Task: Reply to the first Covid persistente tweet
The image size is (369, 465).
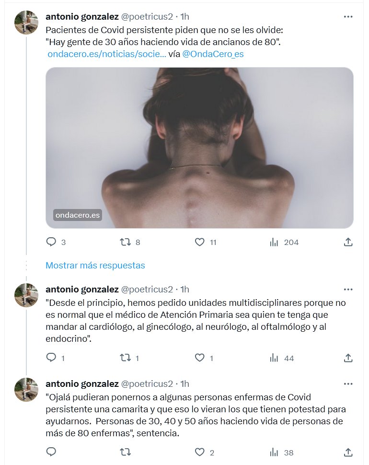Action: (x=51, y=242)
